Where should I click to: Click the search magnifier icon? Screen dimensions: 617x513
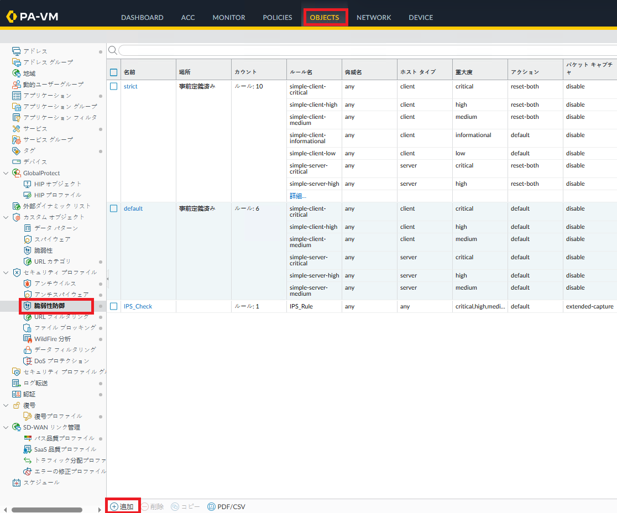(113, 50)
